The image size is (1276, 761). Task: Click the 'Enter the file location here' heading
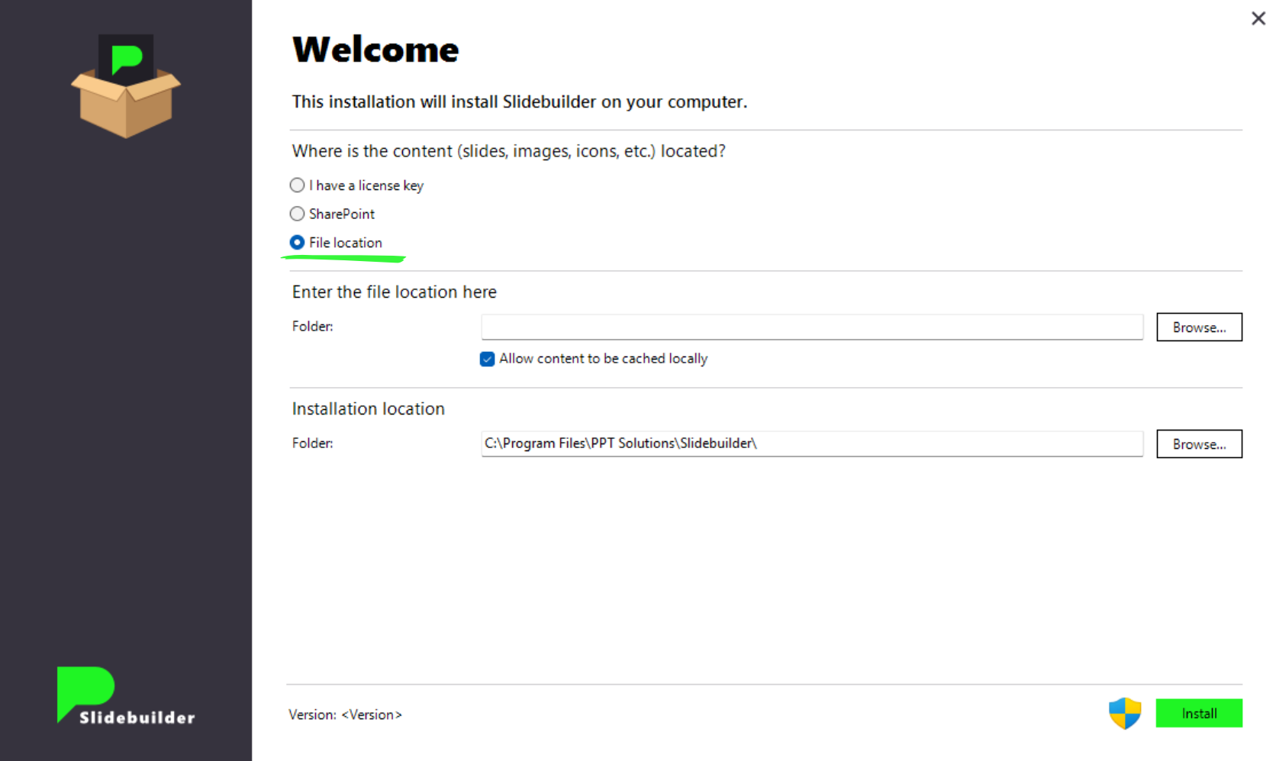[x=395, y=292]
